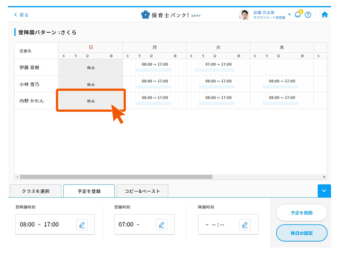This screenshot has height=254, width=339.
Task: Go to home via the house icon
Action: pyautogui.click(x=325, y=14)
